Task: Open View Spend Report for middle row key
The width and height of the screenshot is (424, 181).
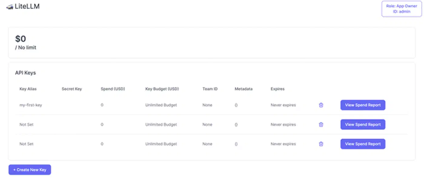Action: pyautogui.click(x=363, y=124)
